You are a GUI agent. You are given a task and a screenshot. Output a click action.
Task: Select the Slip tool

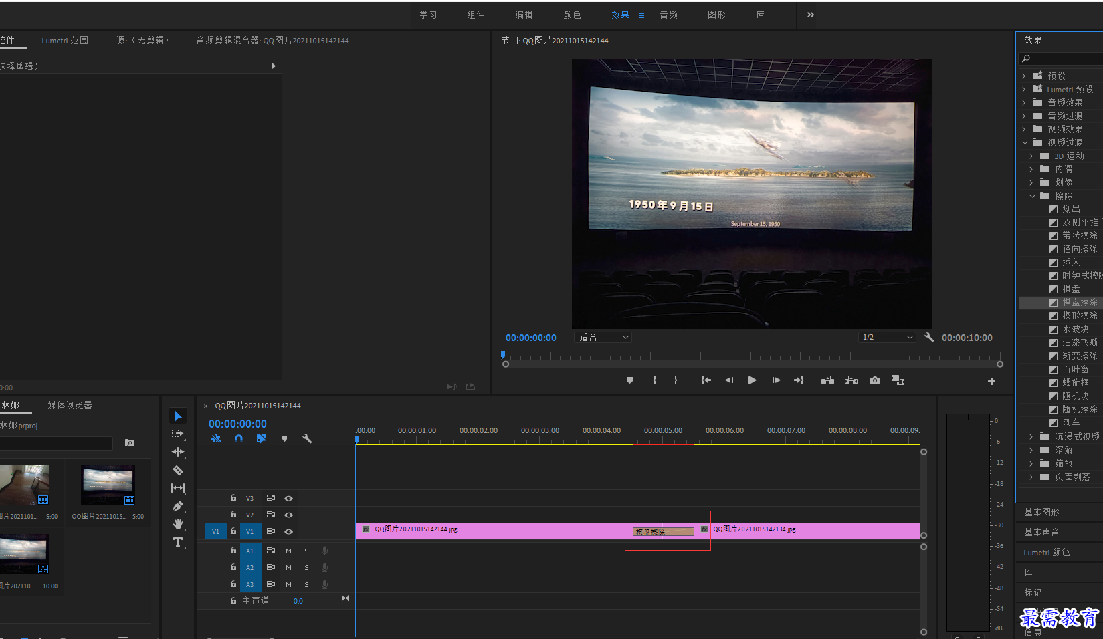(178, 488)
